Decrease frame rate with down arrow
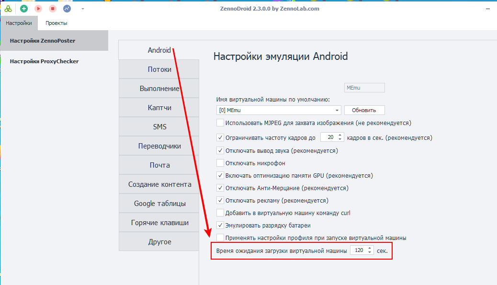 click(340, 139)
